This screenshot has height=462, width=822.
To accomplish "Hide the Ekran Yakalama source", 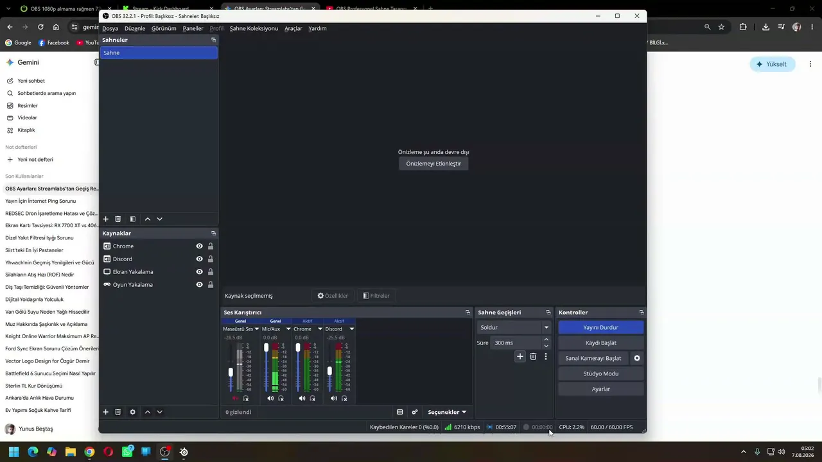I will (x=200, y=272).
